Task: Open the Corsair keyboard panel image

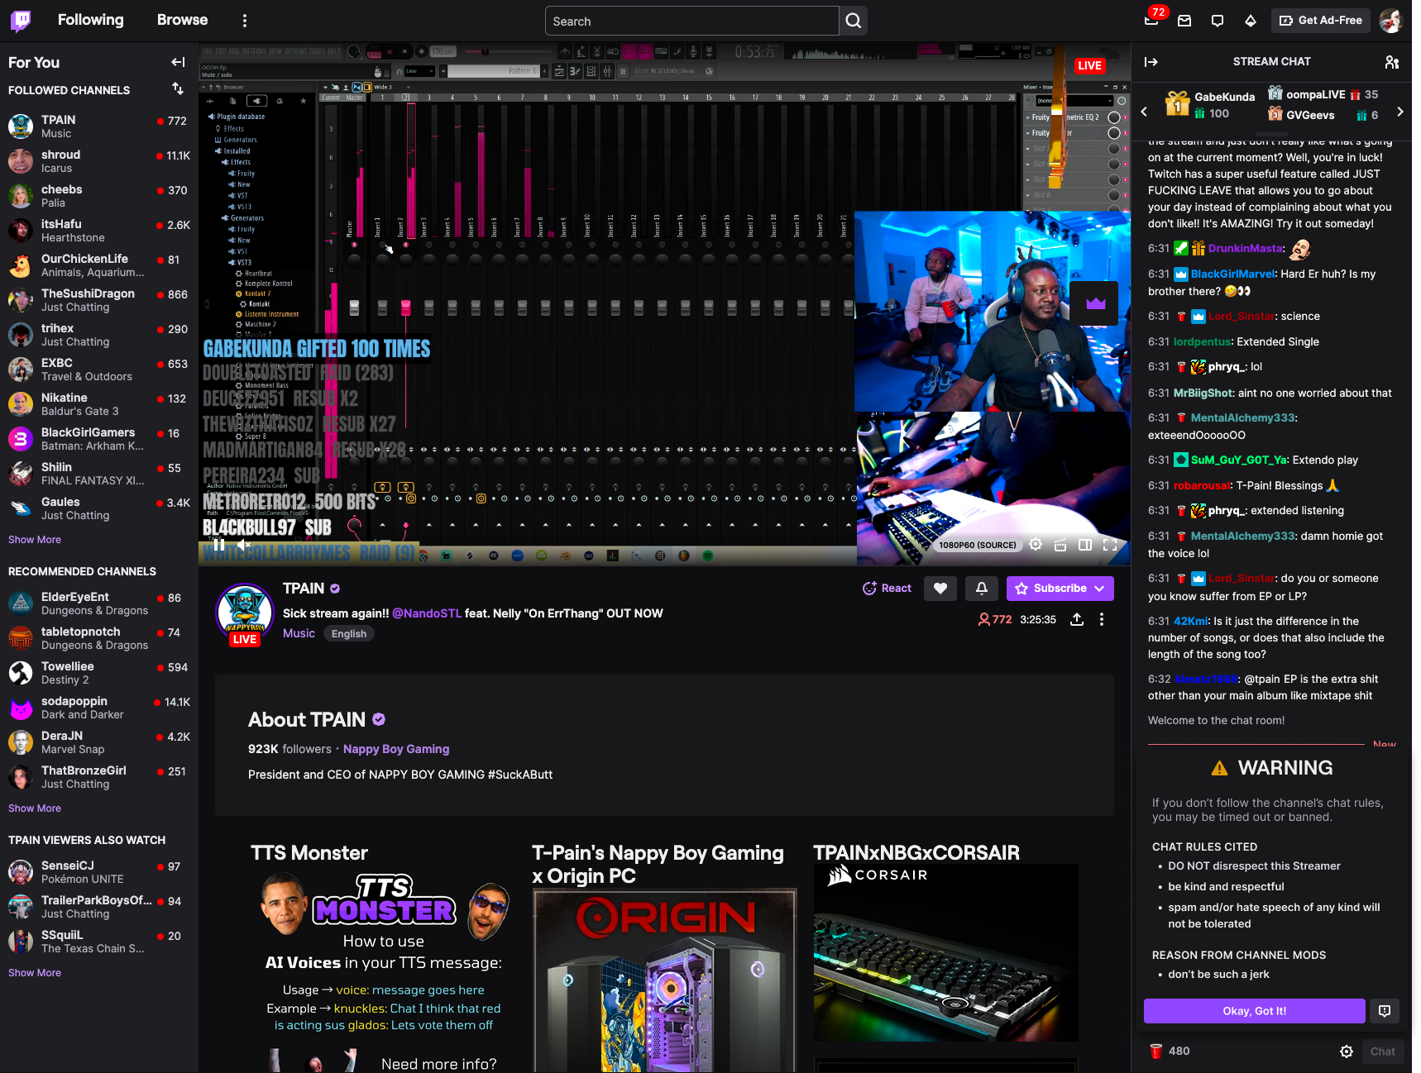Action: click(x=946, y=953)
